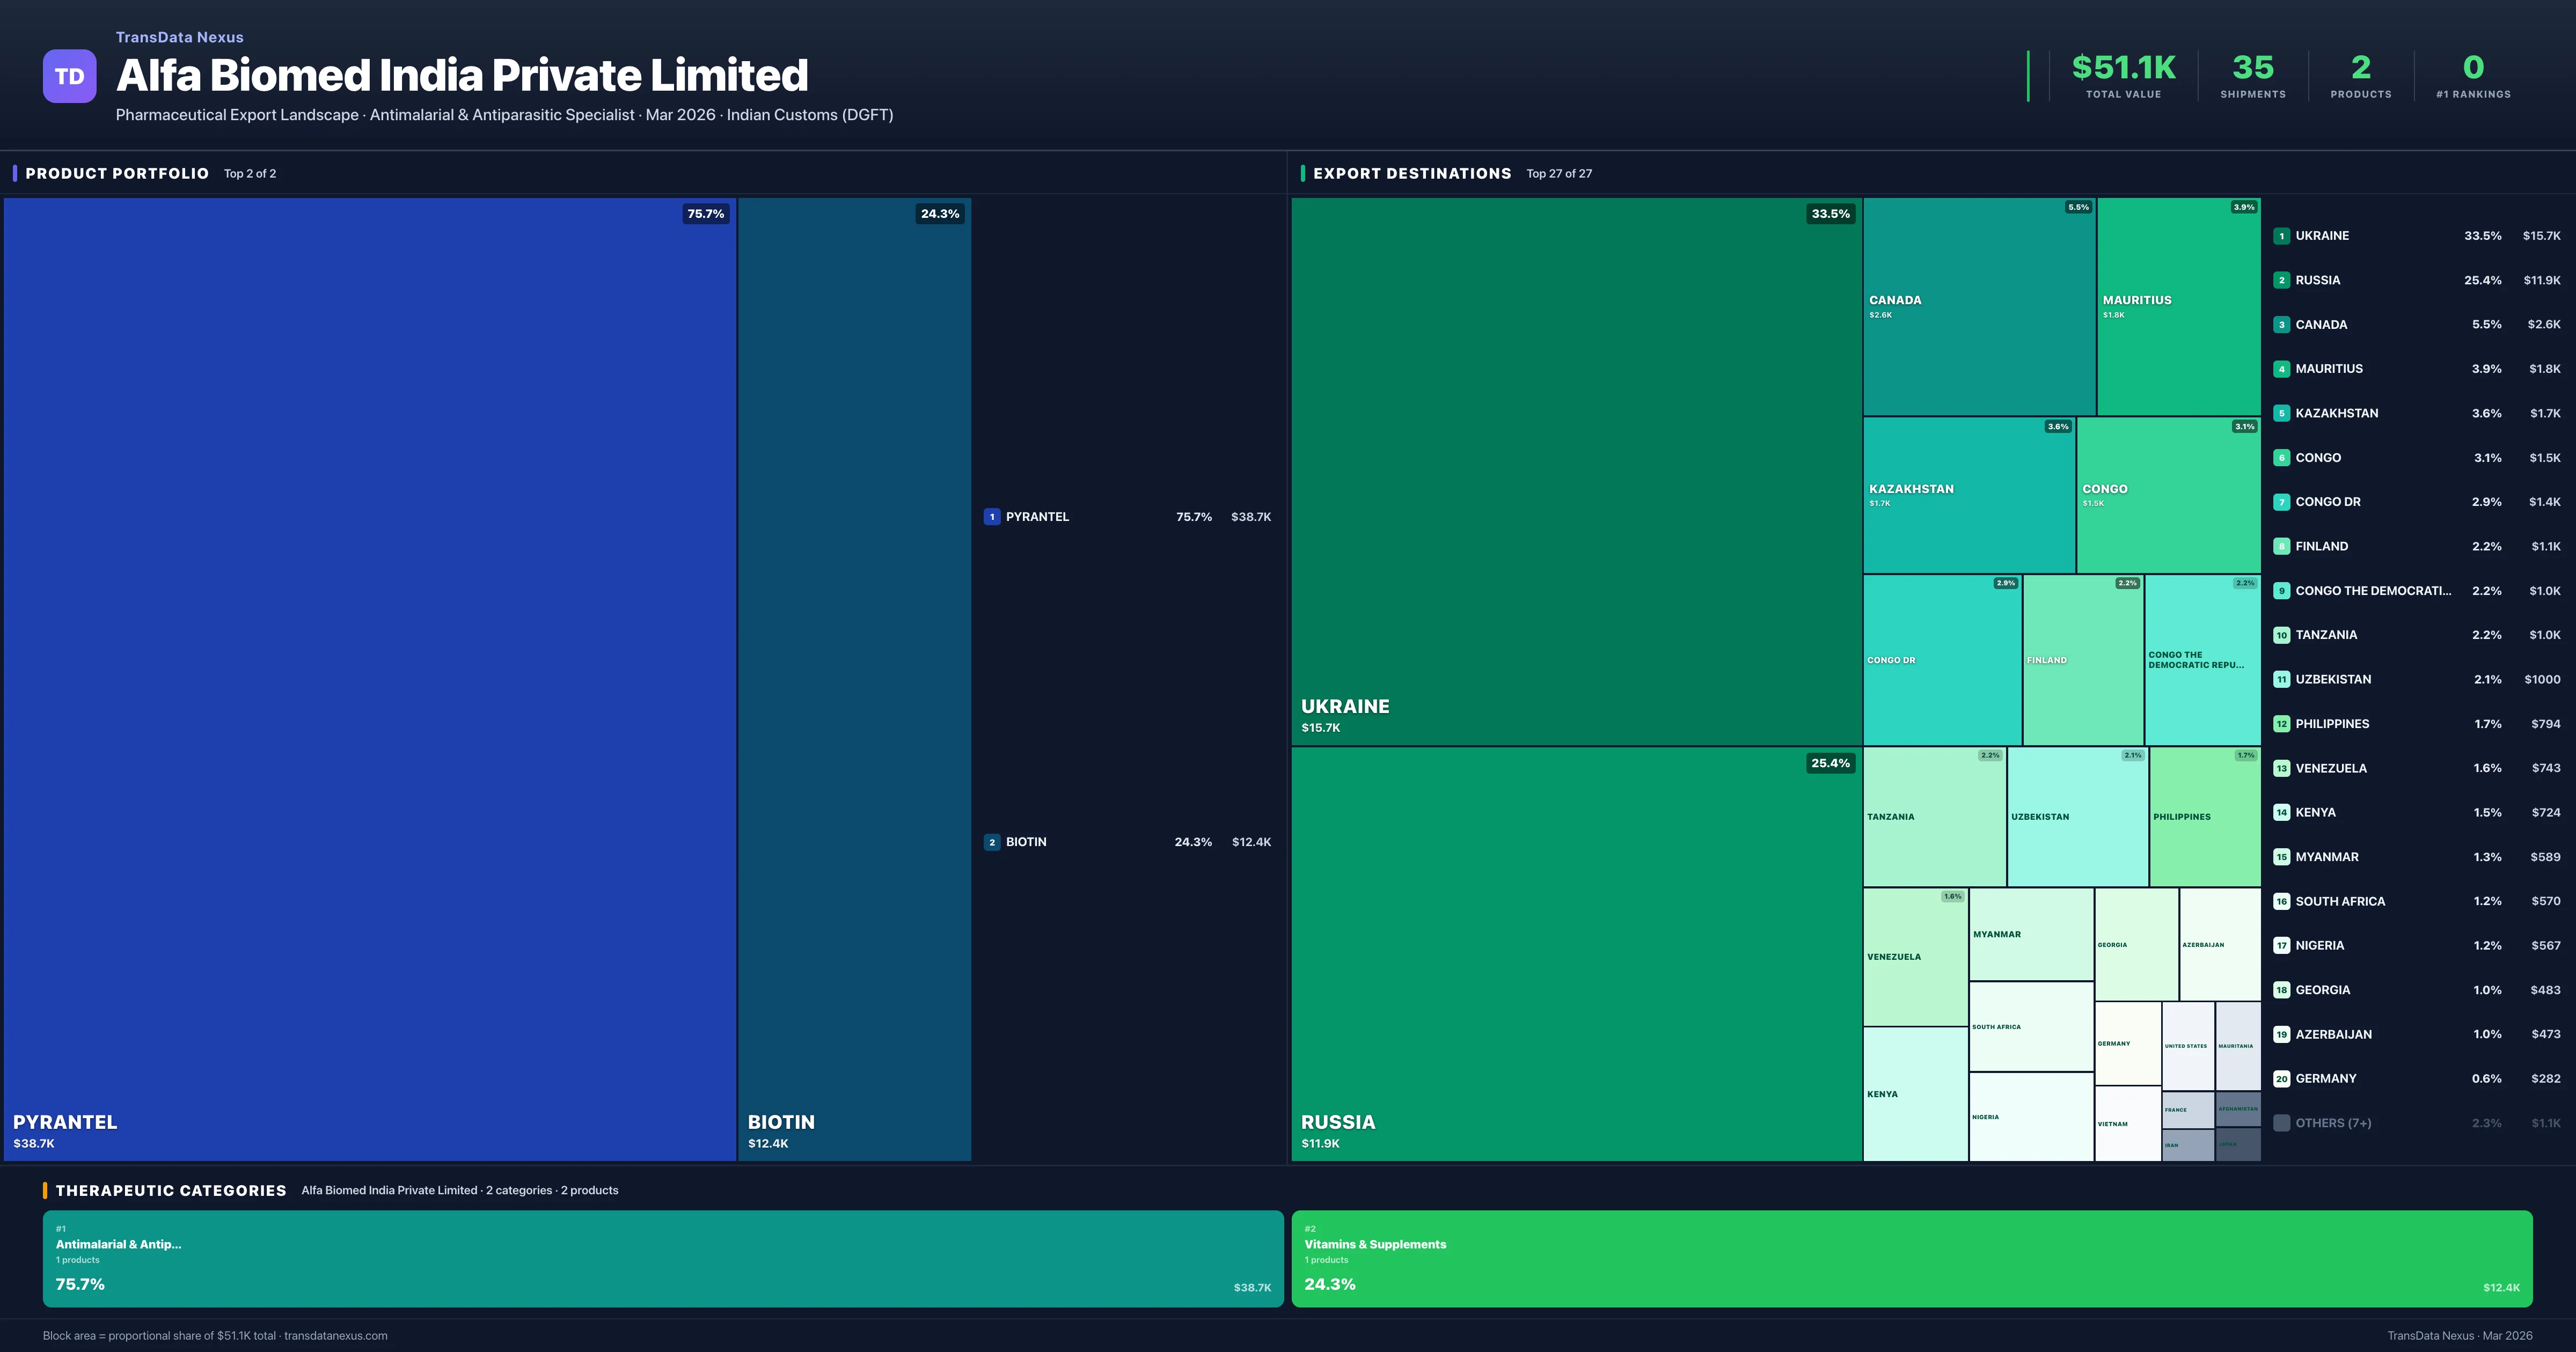Click the rank 16 South Africa badge
The image size is (2576, 1352).
tap(2281, 901)
